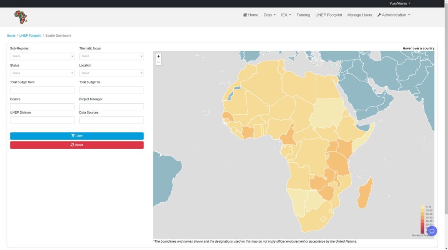Open the Sub-Regions select dropdown
The image size is (448, 250).
click(42, 56)
